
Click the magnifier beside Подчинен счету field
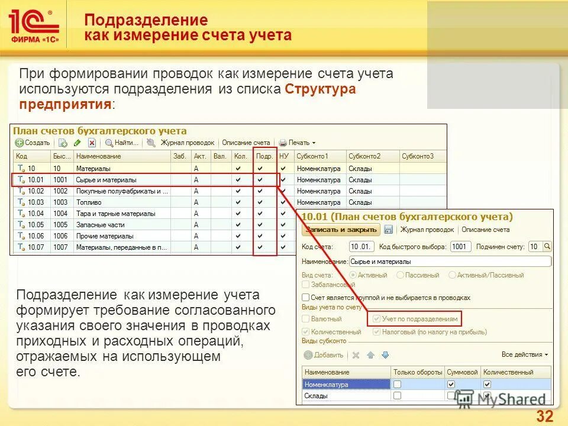(547, 247)
